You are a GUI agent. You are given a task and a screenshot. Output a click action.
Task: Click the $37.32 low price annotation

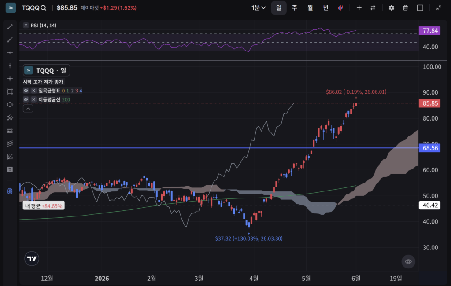click(x=249, y=238)
